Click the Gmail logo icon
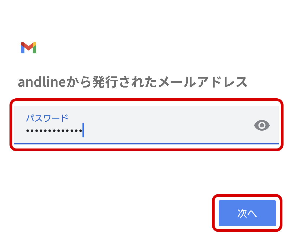 28,48
